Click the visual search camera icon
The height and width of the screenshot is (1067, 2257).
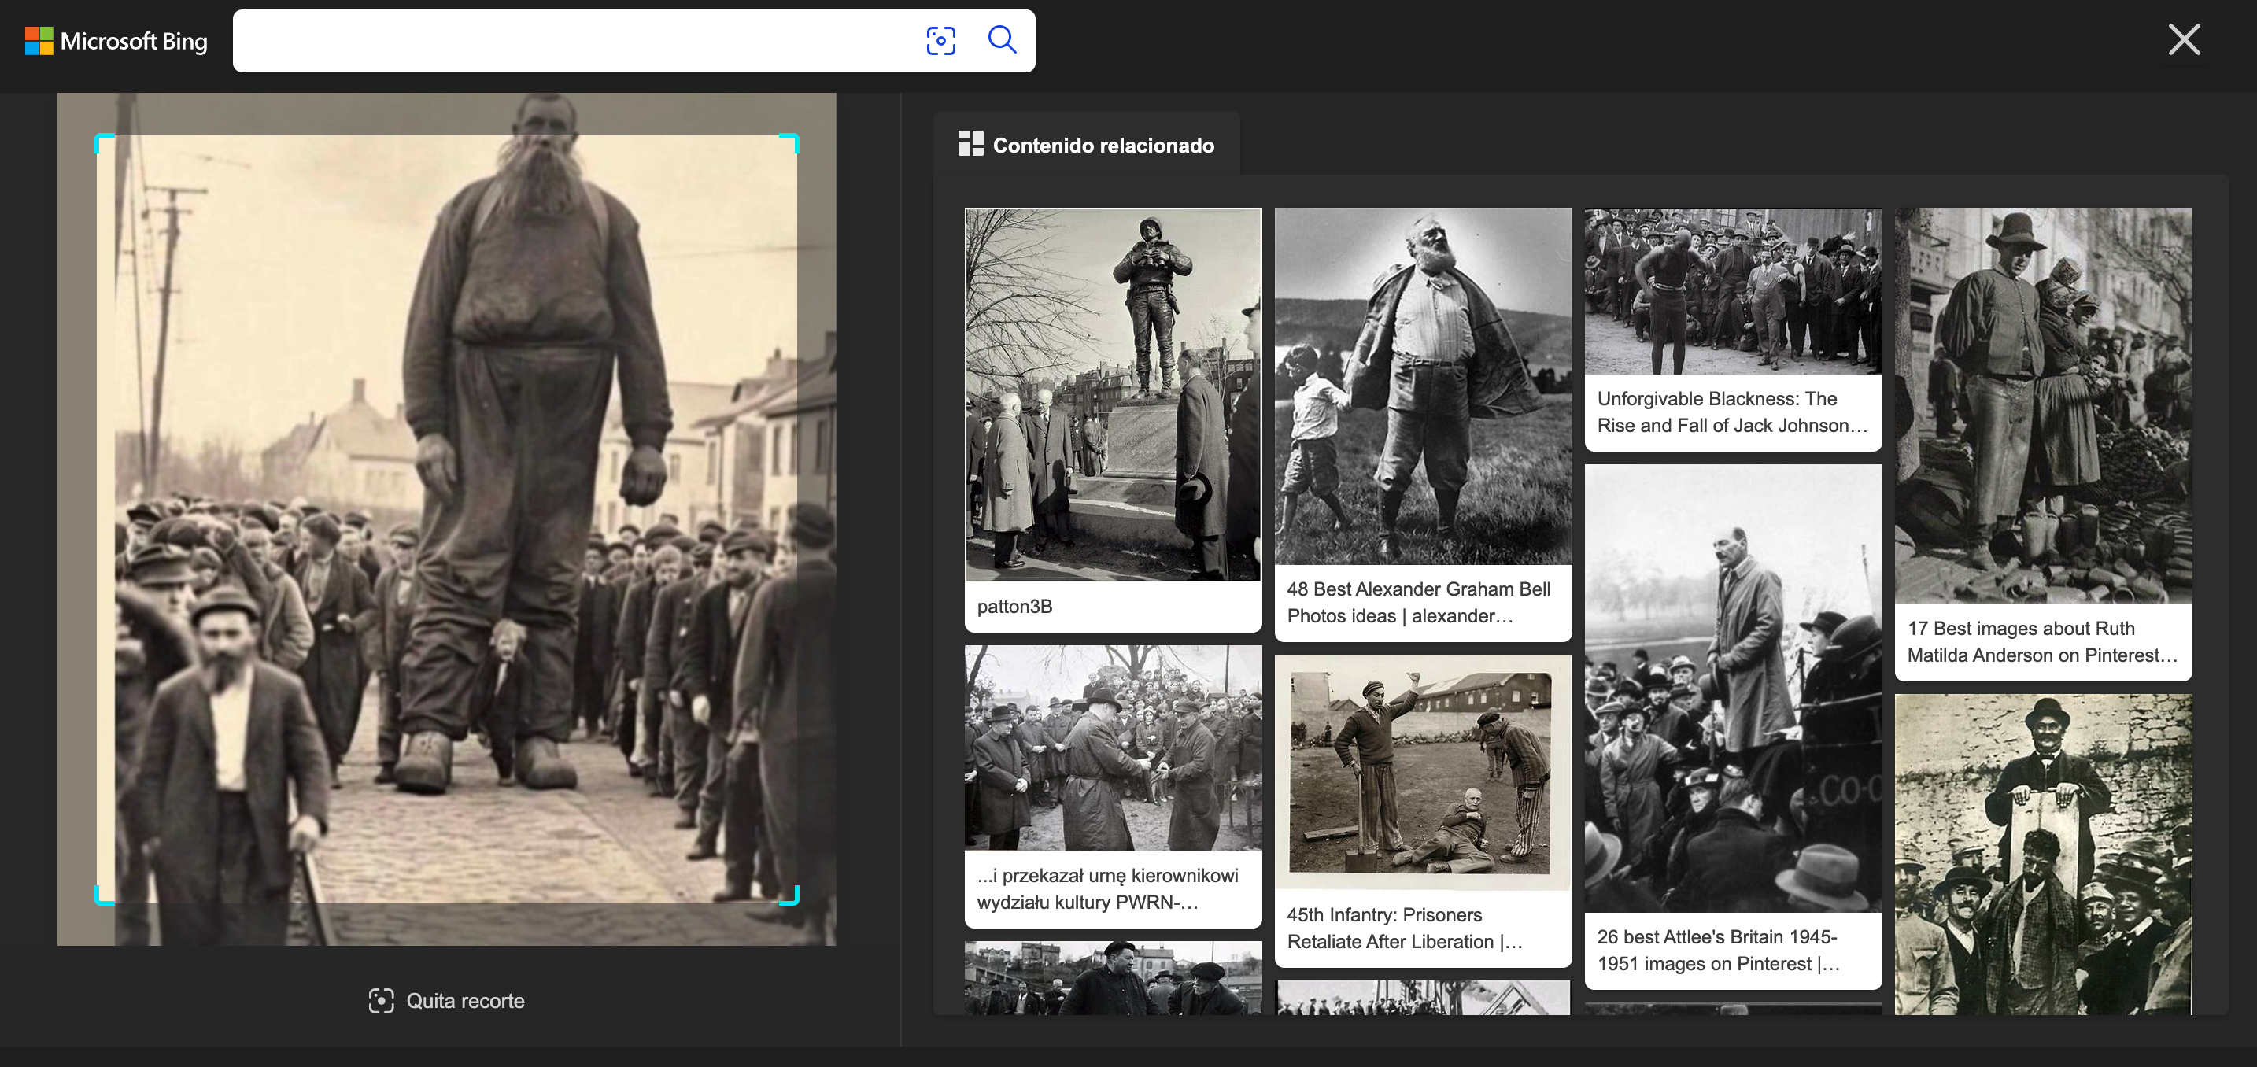940,40
